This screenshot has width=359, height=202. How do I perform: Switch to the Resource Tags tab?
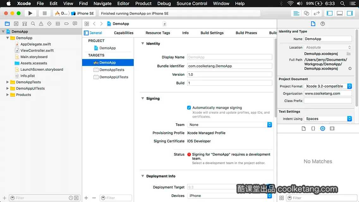click(x=158, y=33)
